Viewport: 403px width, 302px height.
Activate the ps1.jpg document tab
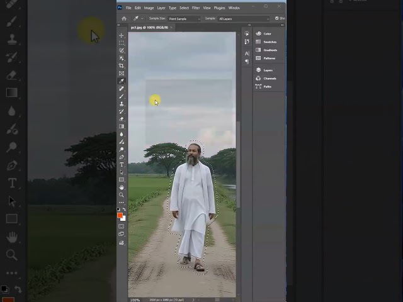click(149, 28)
